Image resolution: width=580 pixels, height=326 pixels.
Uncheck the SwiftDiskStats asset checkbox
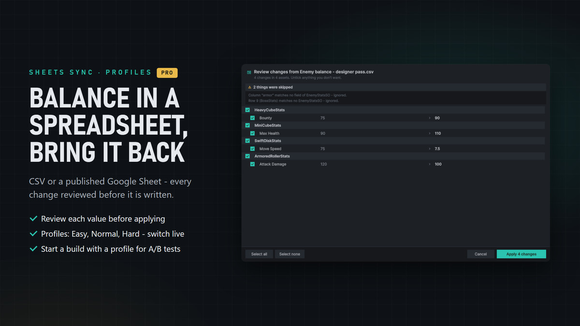[x=248, y=141]
